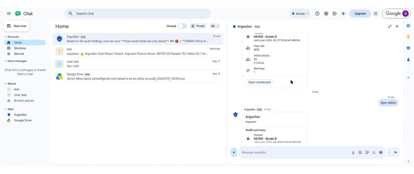Toggle the Thread view button
The image size is (414, 174).
(x=198, y=26)
